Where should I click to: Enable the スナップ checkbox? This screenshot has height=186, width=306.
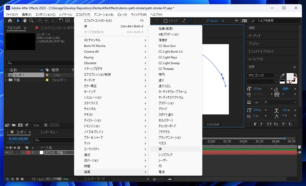(x=165, y=21)
